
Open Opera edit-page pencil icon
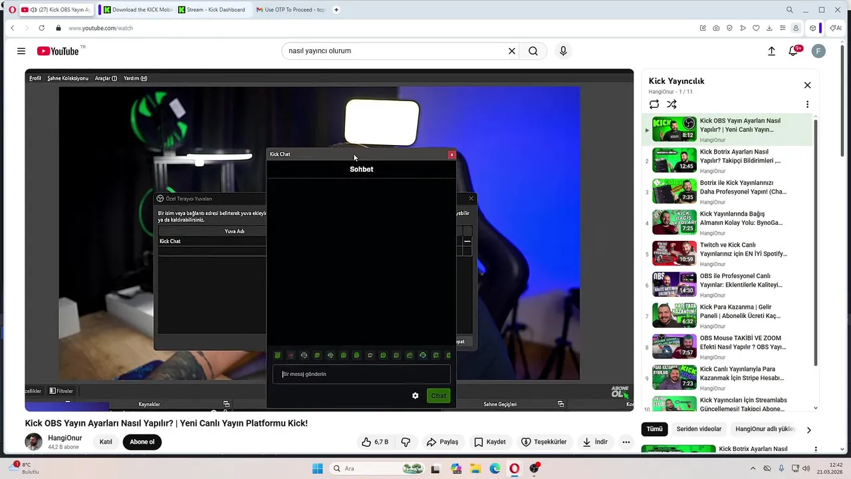tap(703, 28)
